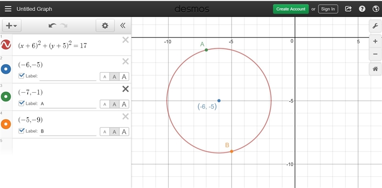The width and height of the screenshot is (382, 188).
Task: Click the Create Account button
Action: pyautogui.click(x=291, y=9)
